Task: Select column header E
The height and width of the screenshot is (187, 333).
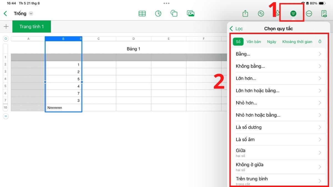Action: click(x=168, y=39)
